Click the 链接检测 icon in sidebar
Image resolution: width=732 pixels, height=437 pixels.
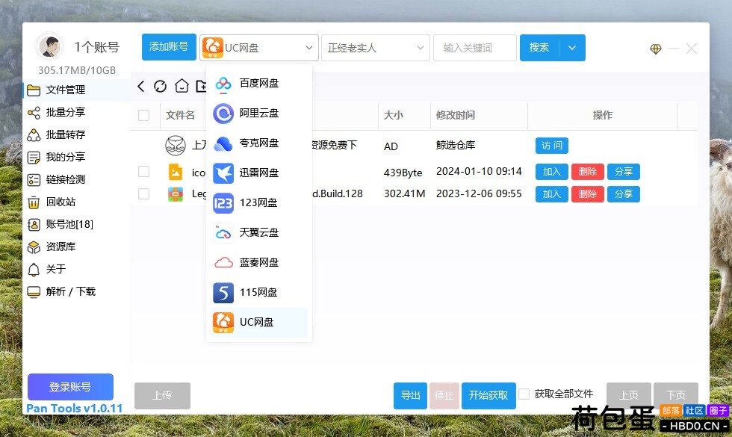pyautogui.click(x=34, y=180)
